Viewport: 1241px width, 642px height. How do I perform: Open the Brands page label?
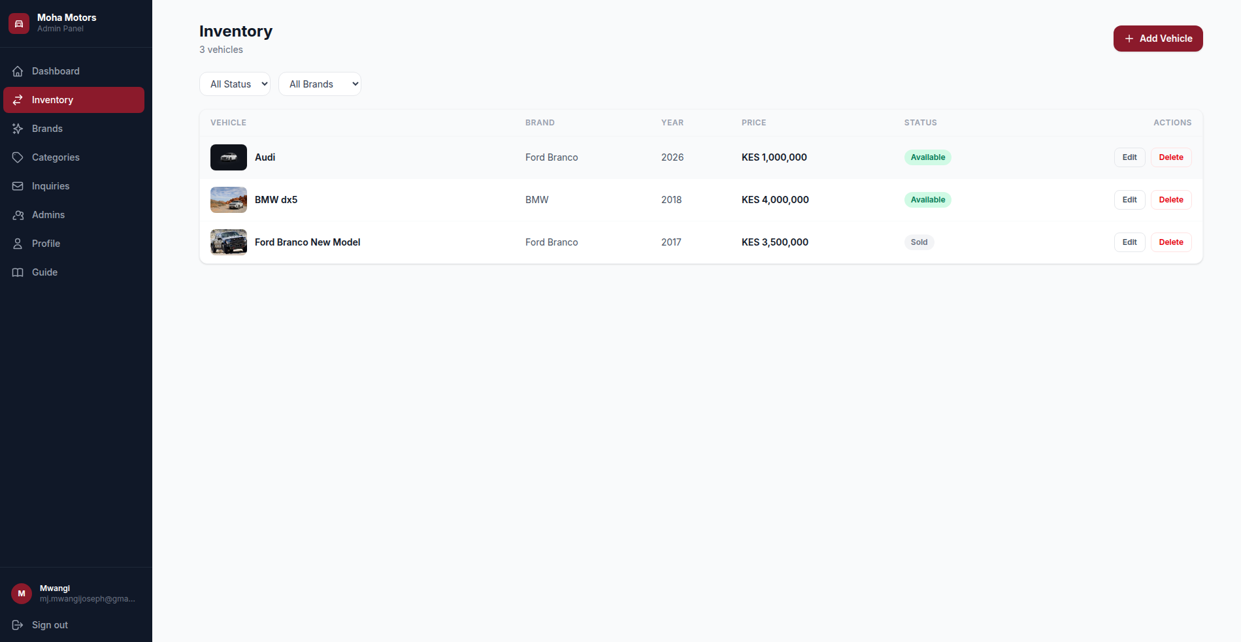(47, 129)
